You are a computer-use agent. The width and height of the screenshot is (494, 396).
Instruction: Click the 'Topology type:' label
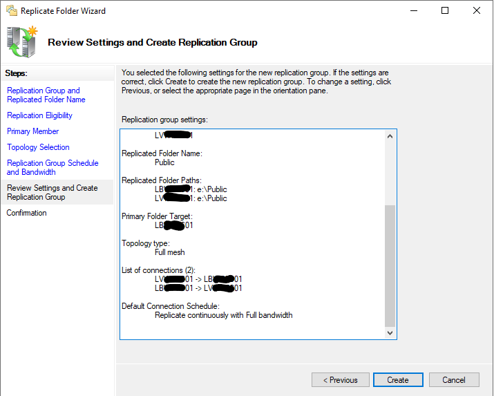(146, 243)
